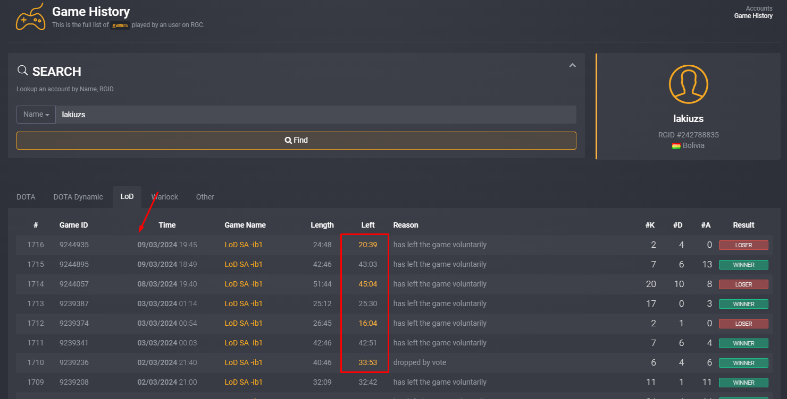The image size is (787, 399).
Task: Click the Bolivia flag icon
Action: tap(676, 146)
